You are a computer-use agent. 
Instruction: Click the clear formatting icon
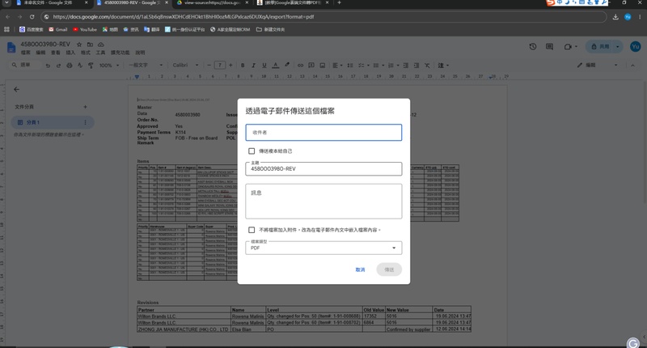click(x=427, y=66)
